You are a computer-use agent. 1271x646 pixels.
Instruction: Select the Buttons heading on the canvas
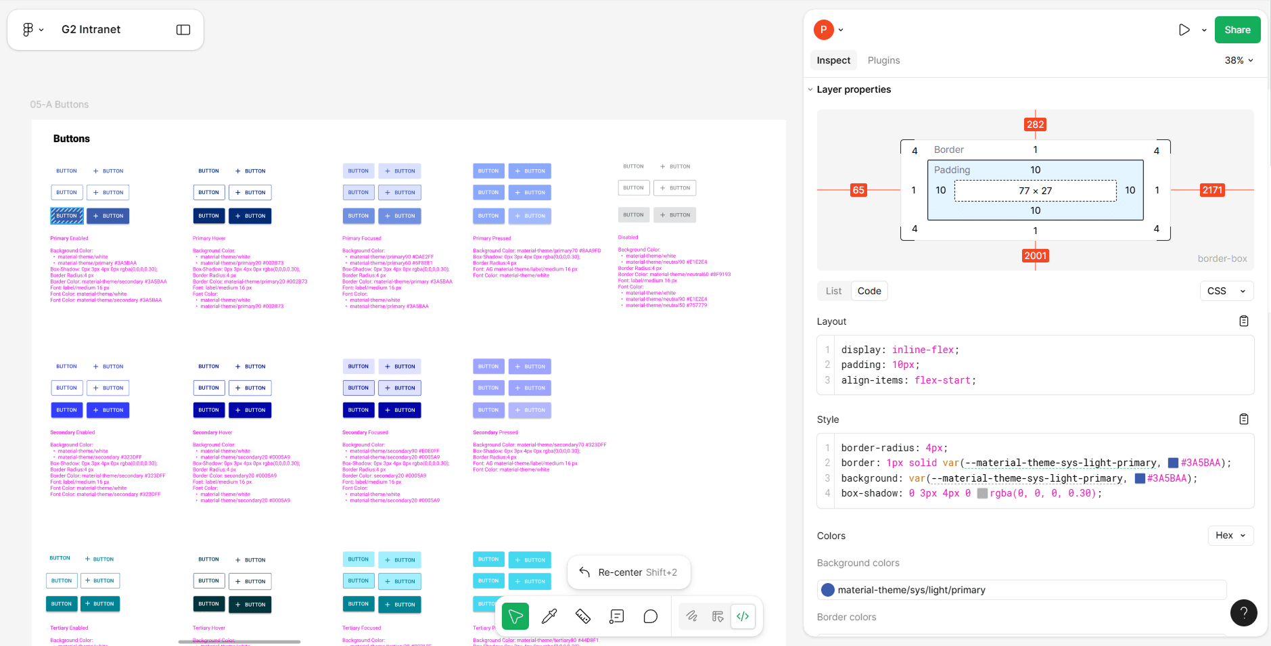[x=72, y=139]
